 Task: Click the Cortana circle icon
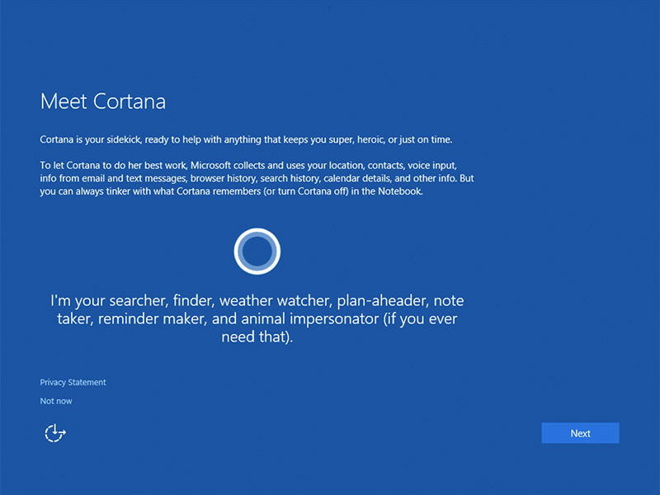coord(257,251)
